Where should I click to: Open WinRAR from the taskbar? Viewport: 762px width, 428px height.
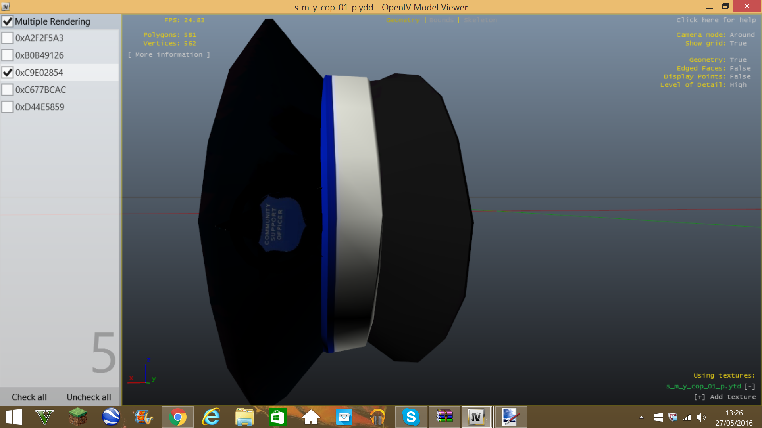point(444,417)
